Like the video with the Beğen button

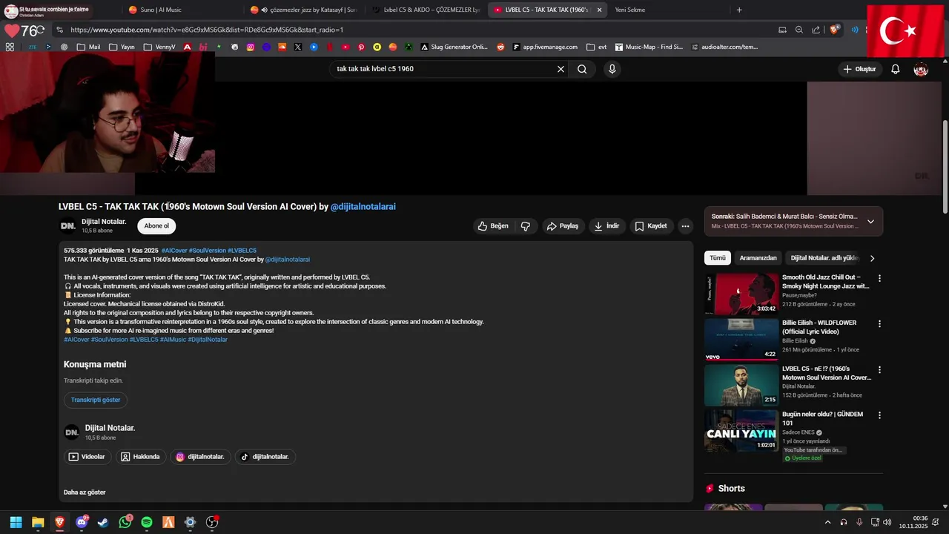pos(493,226)
